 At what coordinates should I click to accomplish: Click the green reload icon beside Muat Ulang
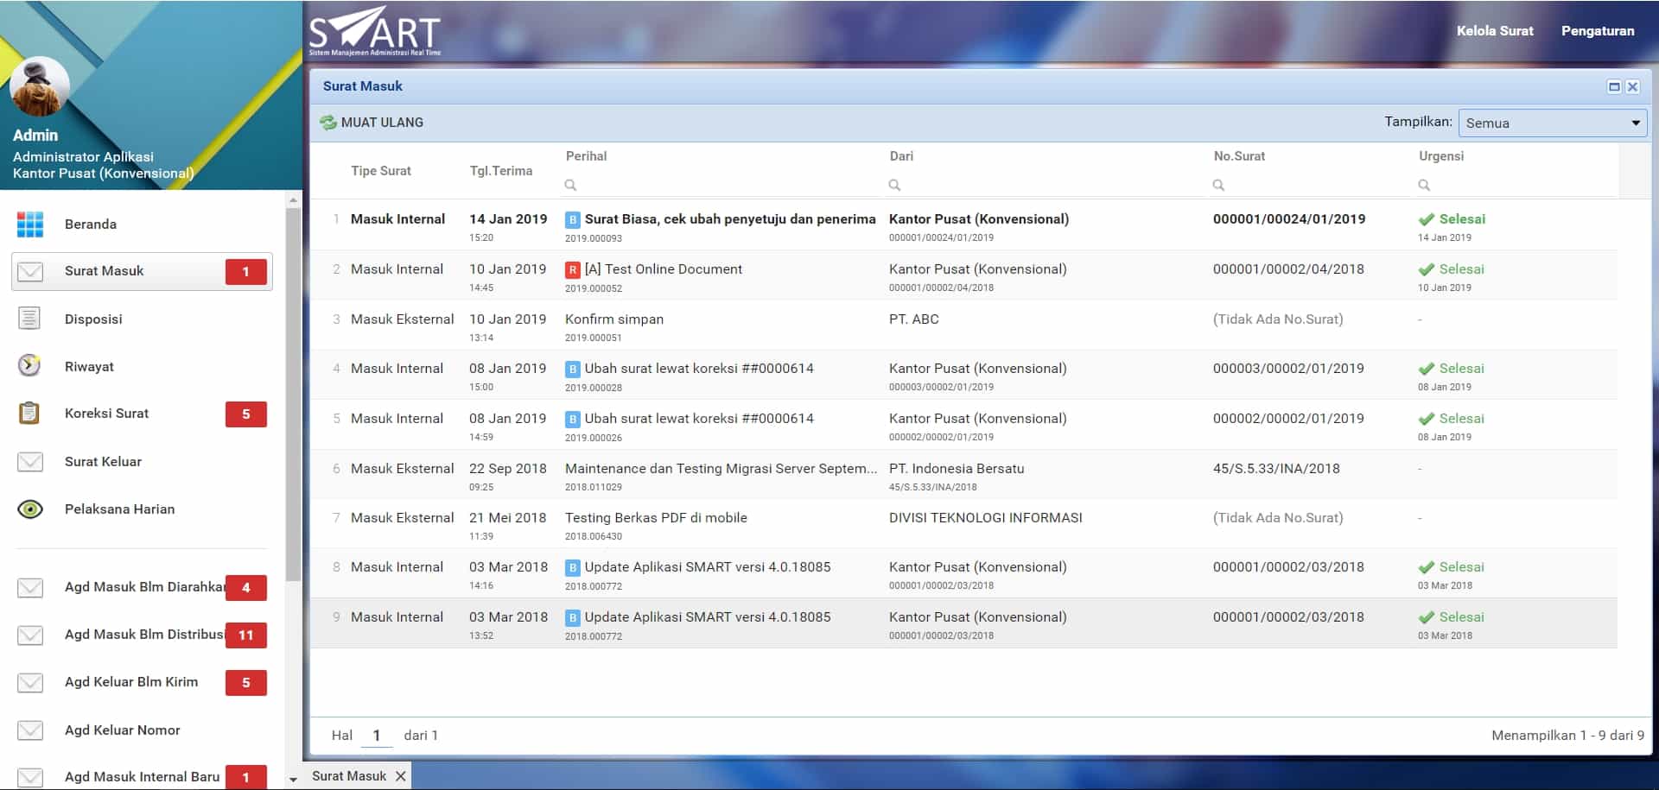[x=328, y=123]
